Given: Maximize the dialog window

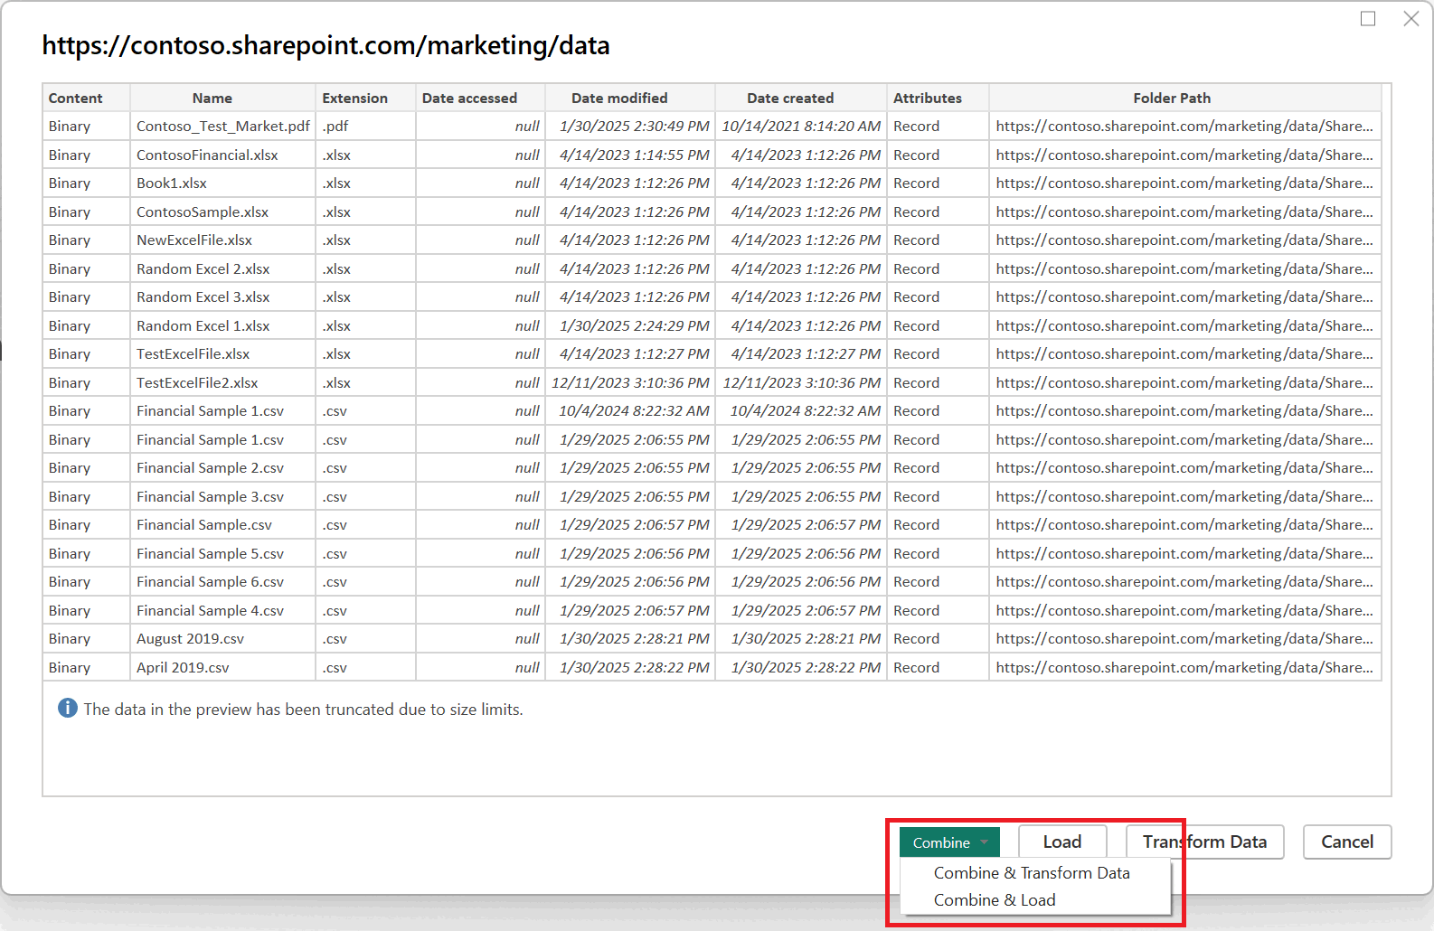Looking at the screenshot, I should tap(1368, 19).
